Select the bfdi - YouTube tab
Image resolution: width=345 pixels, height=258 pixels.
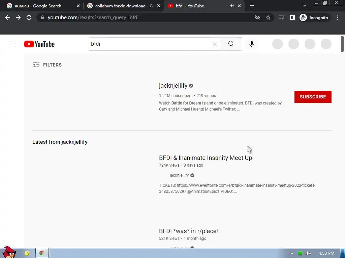pos(198,6)
